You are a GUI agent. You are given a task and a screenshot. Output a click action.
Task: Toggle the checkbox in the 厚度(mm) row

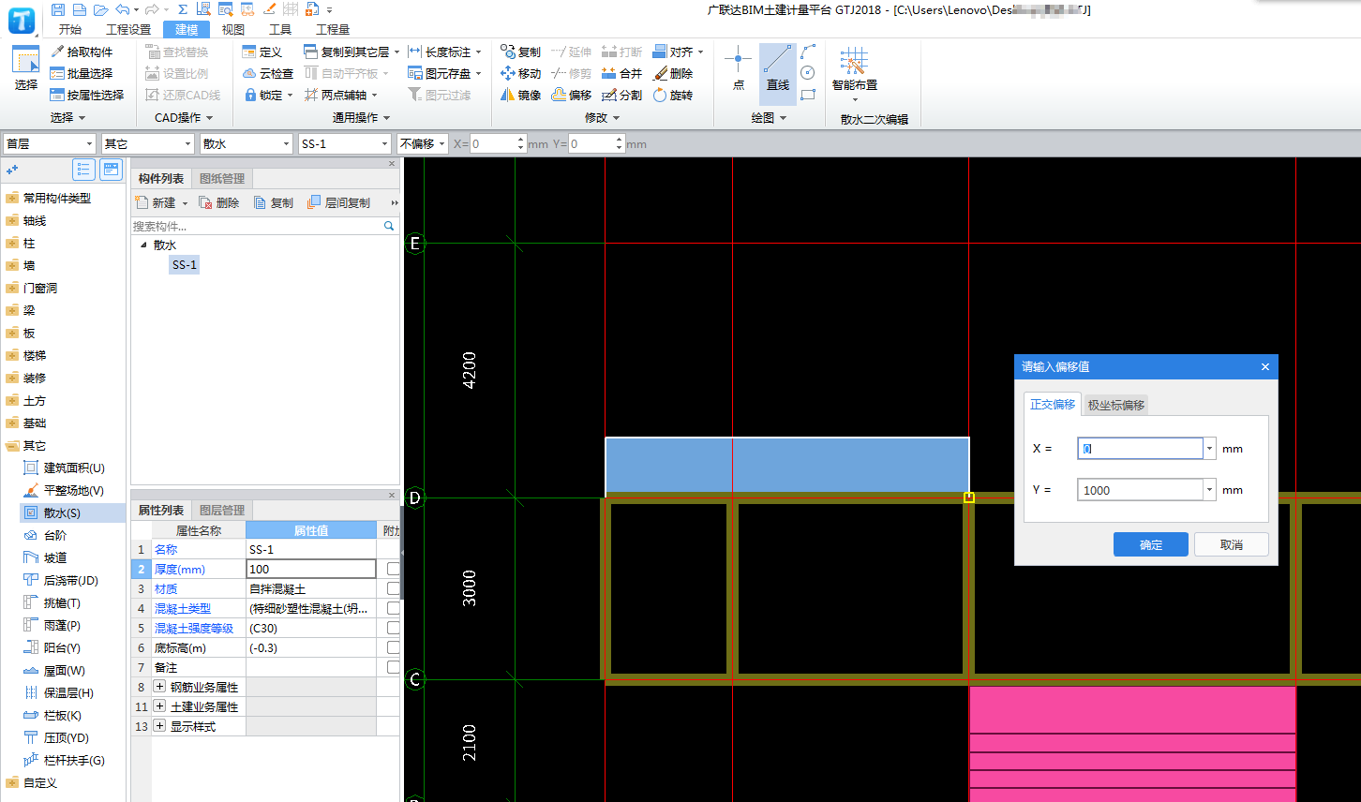point(394,569)
